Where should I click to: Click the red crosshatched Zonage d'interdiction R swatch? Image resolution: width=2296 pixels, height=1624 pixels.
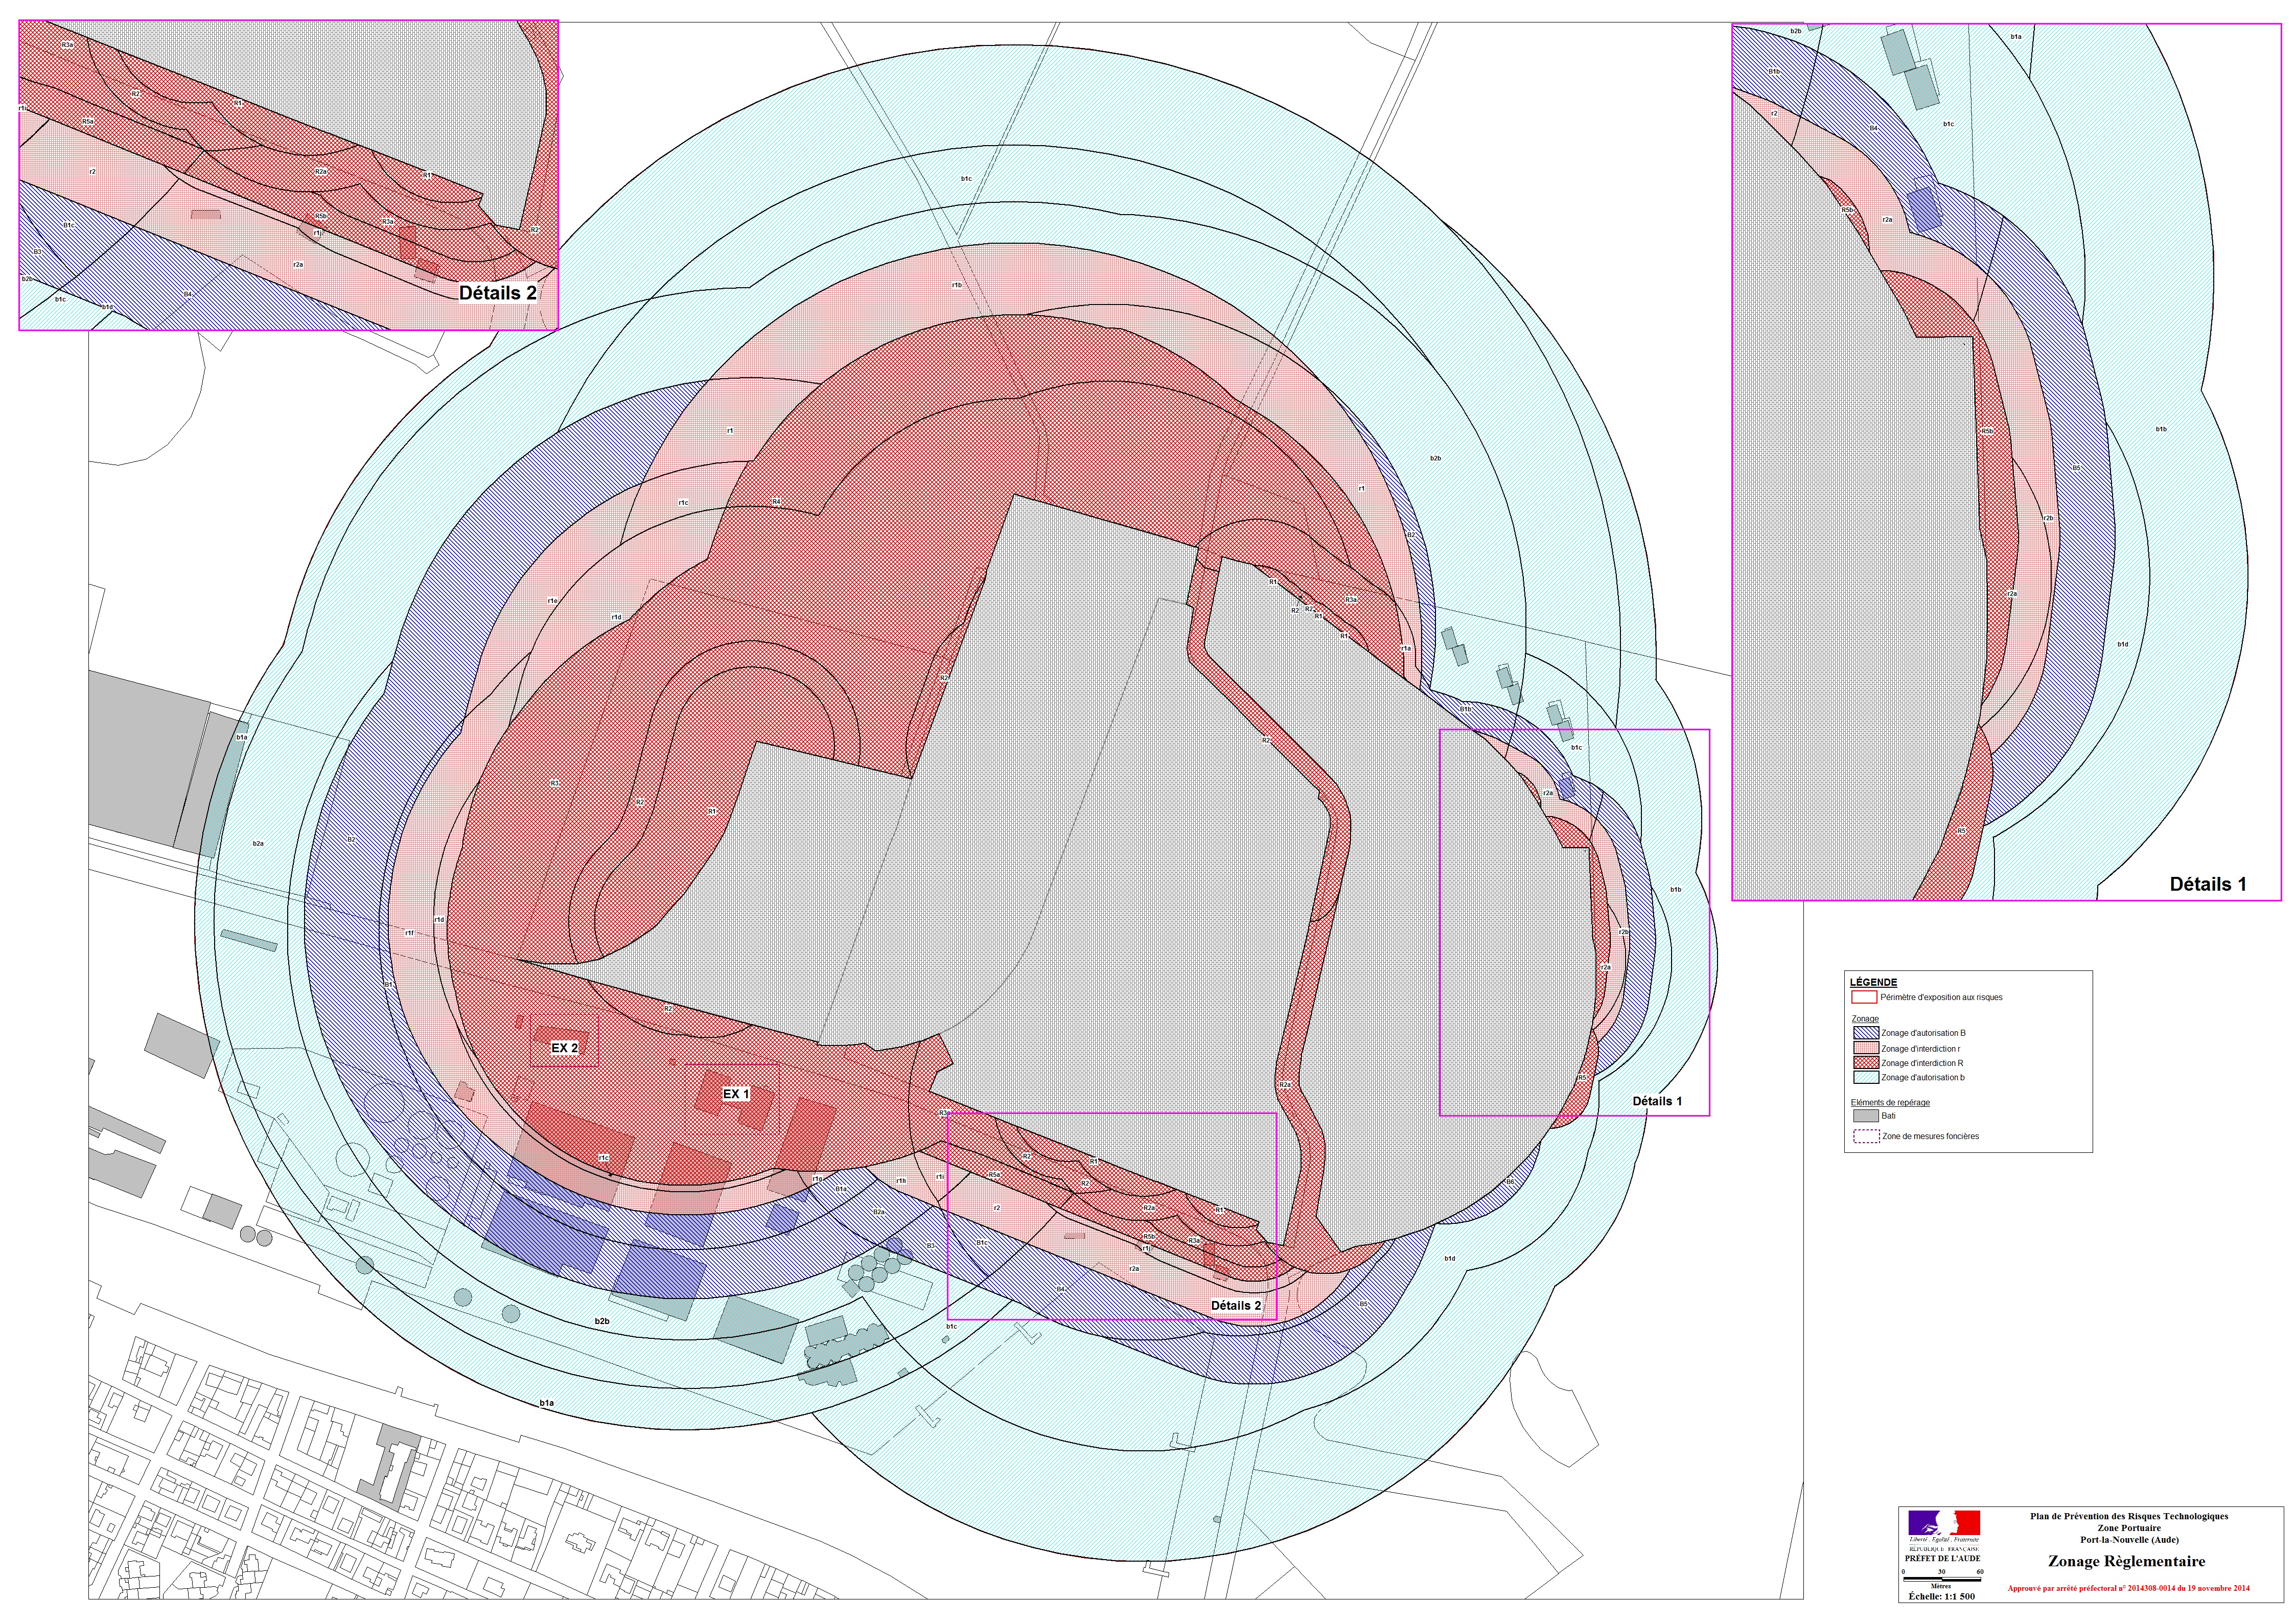point(1867,1063)
